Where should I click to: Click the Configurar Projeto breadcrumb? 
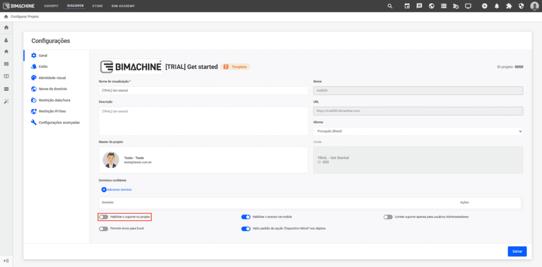click(x=24, y=16)
